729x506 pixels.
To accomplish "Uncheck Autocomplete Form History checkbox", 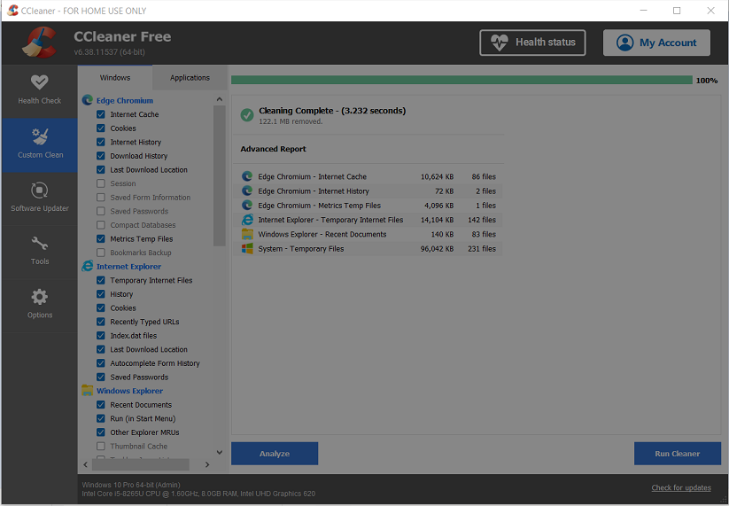I will (x=101, y=362).
